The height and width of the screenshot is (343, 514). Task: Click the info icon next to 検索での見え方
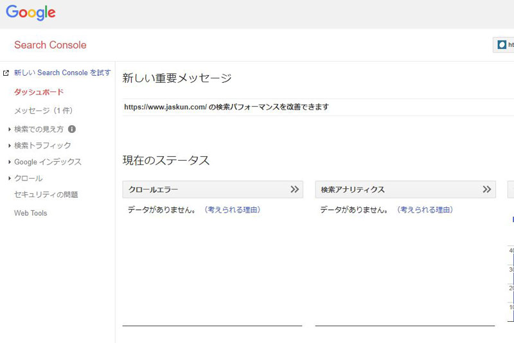pos(72,129)
